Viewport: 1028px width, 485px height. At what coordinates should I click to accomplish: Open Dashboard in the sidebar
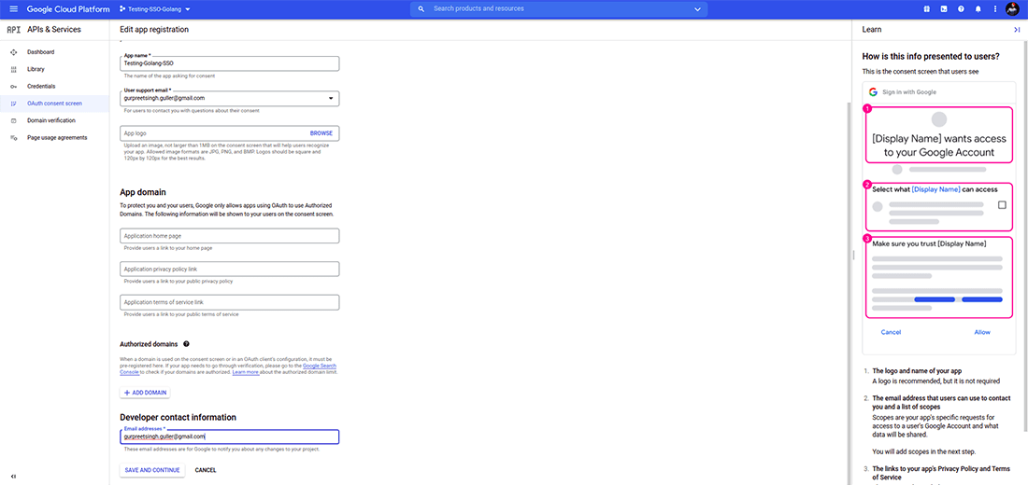coord(54,51)
